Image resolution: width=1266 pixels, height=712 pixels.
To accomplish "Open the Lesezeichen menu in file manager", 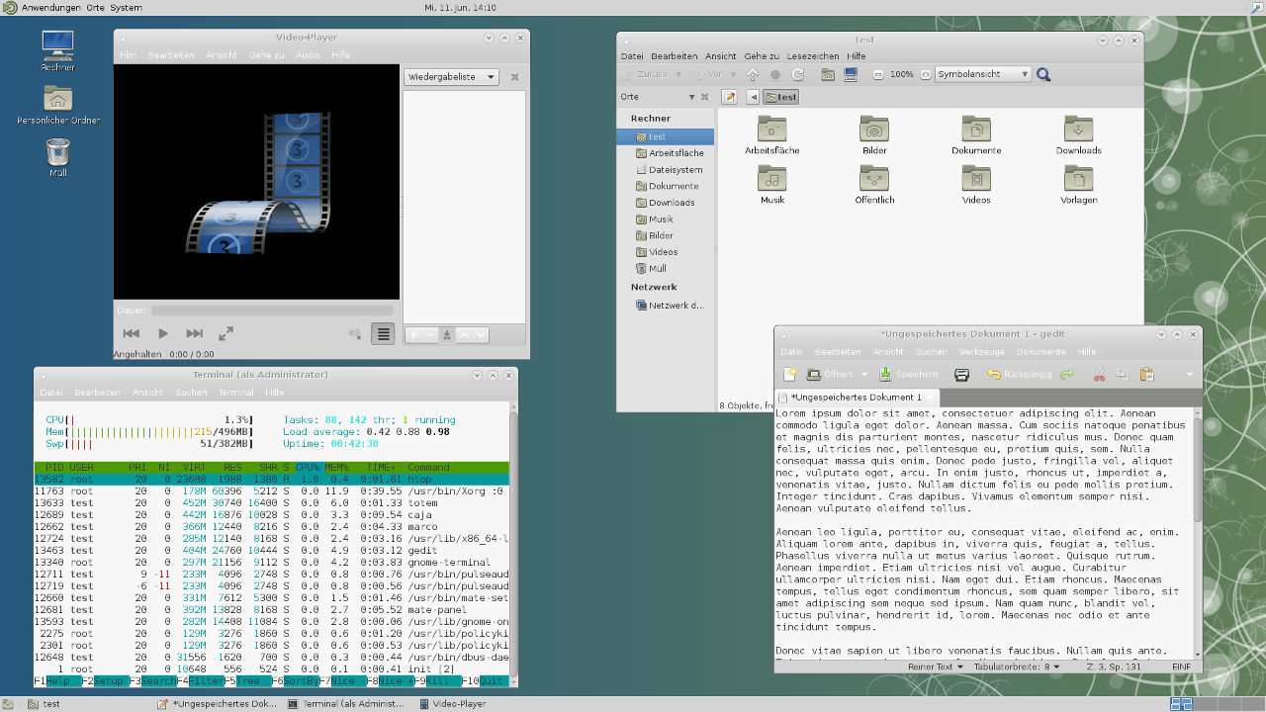I will click(x=813, y=56).
